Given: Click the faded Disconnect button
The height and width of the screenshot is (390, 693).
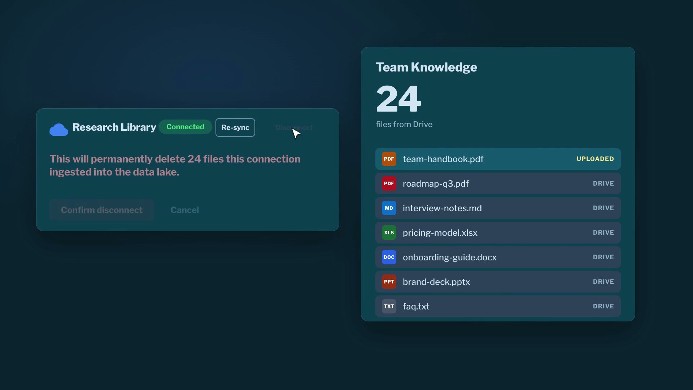Looking at the screenshot, I should (294, 127).
